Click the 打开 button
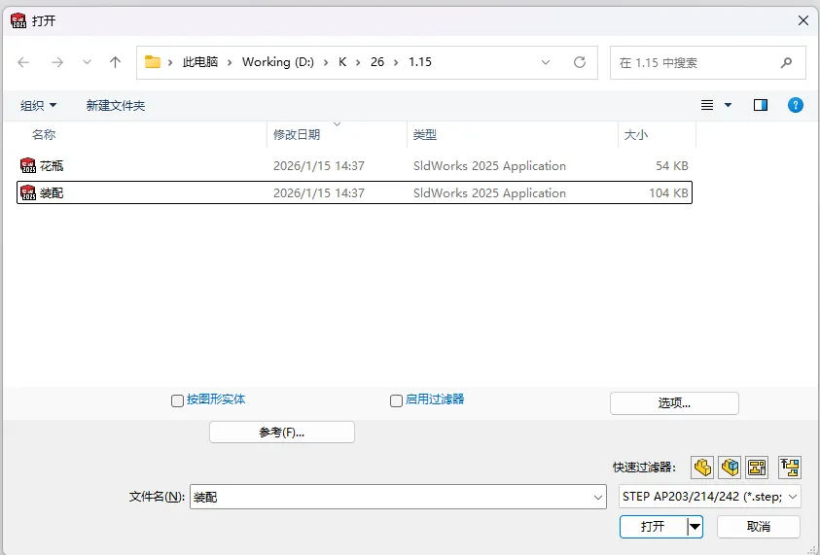Viewport: 820px width, 555px height. click(x=653, y=526)
